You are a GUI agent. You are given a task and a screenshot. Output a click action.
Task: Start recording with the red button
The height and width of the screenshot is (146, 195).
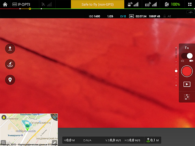click(x=187, y=71)
